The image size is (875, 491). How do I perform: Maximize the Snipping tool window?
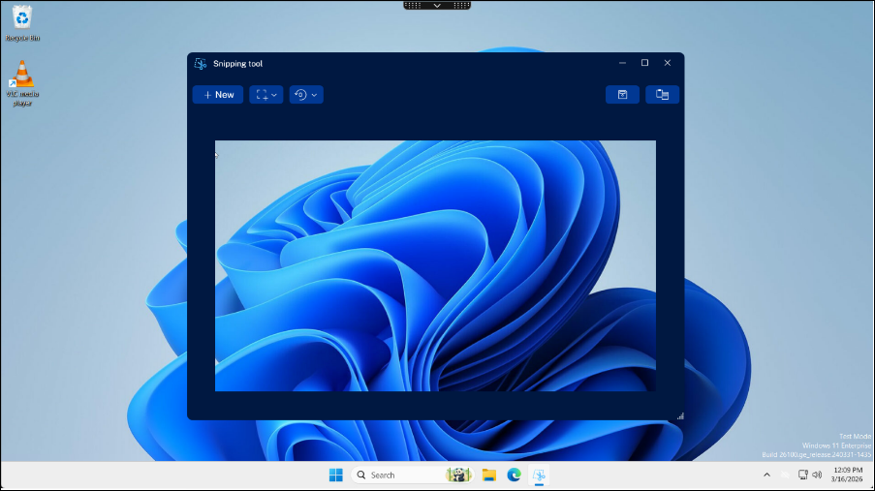[x=644, y=63]
